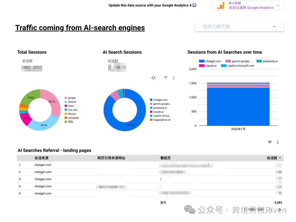This screenshot has width=296, height=222.
Task: Click the 网页引荐来源网址 column header
Action: [111, 158]
